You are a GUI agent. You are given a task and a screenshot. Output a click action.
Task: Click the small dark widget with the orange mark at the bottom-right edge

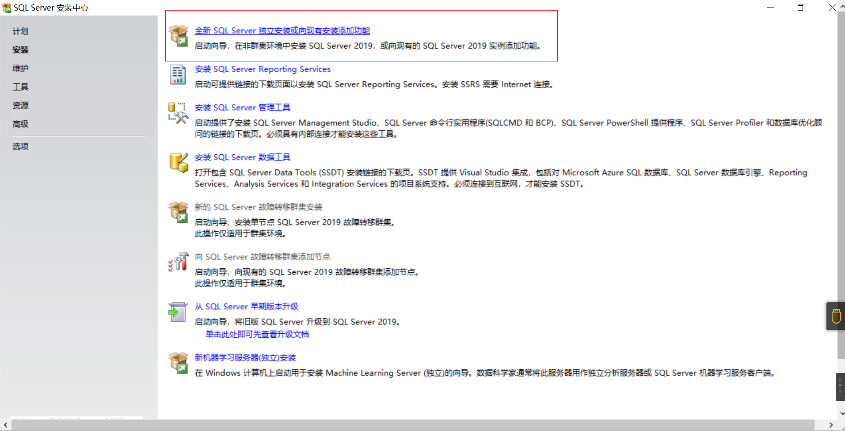[x=840, y=387]
